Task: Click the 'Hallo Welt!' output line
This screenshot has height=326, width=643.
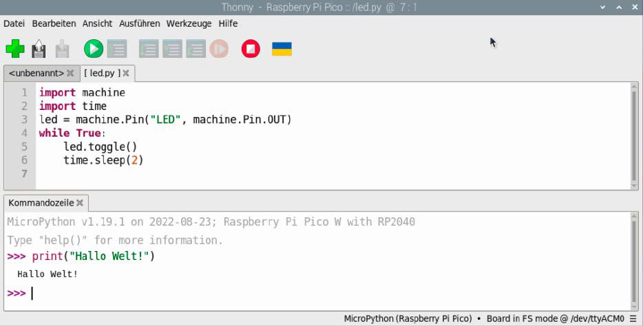Action: [48, 274]
